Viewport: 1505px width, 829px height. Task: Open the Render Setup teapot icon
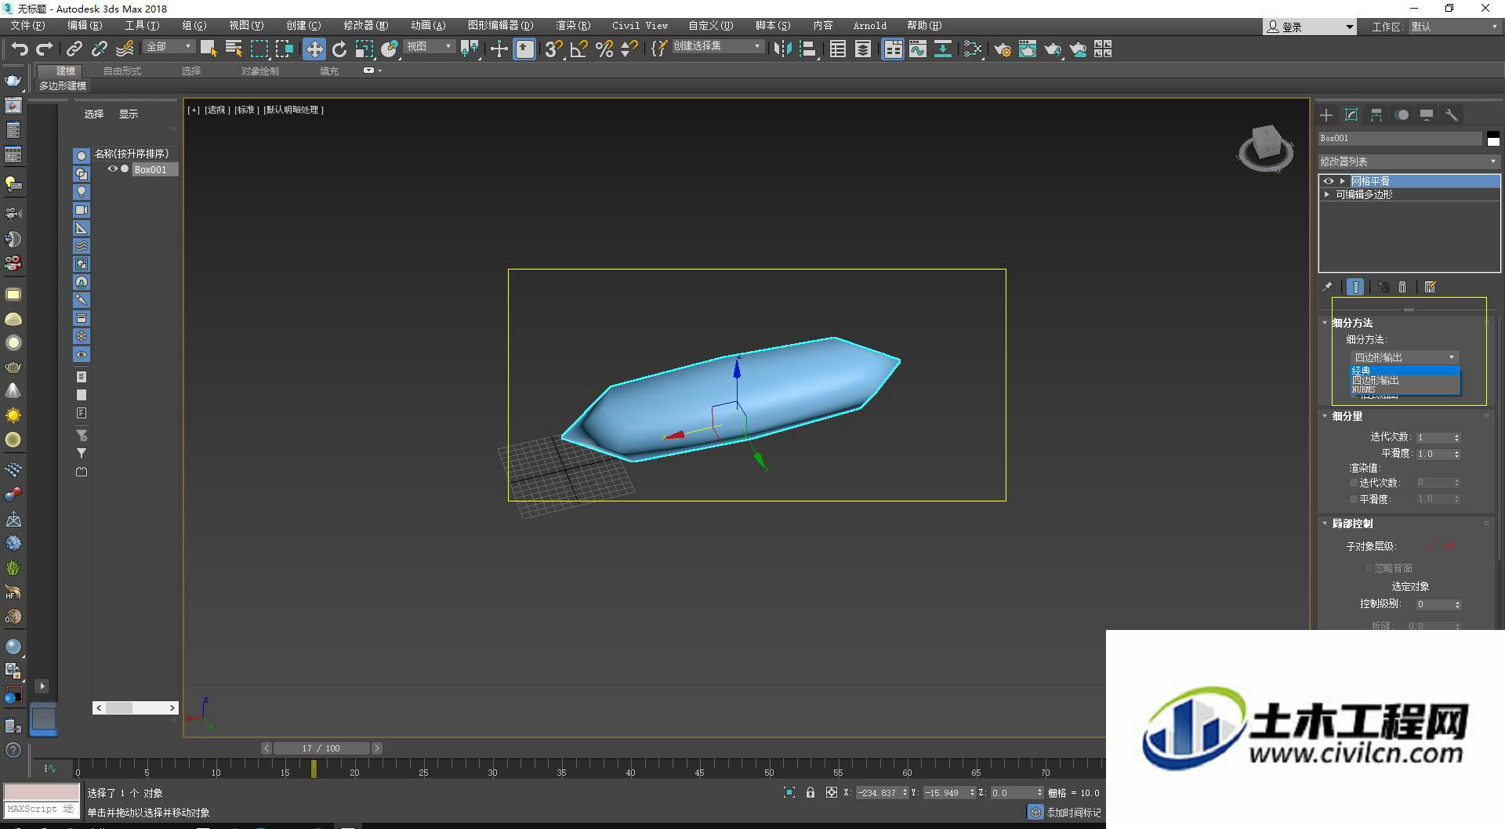point(1003,49)
